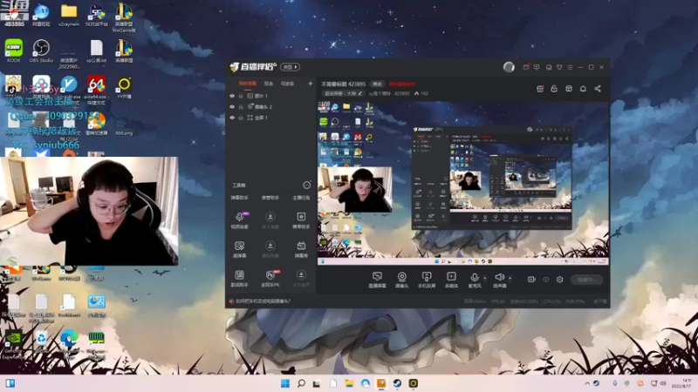Switch to the third scene tab
Screen dimensions: 698x392
tap(288, 84)
